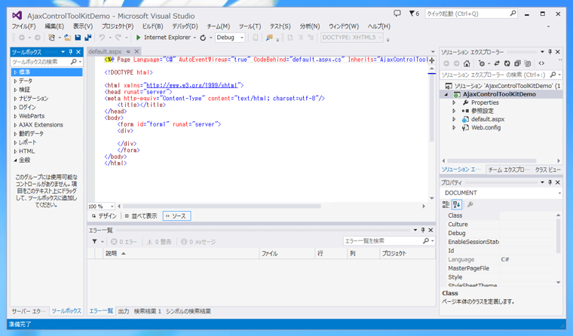Click the Home icon in Solution Explorer
Screen dimensions: 573x336
click(x=467, y=63)
